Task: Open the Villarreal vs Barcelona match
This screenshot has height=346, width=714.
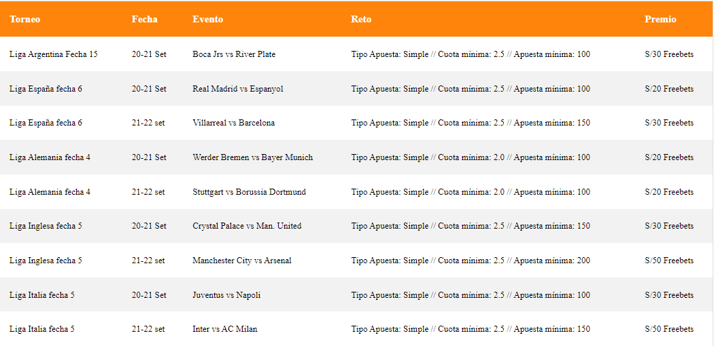Action: click(x=233, y=123)
